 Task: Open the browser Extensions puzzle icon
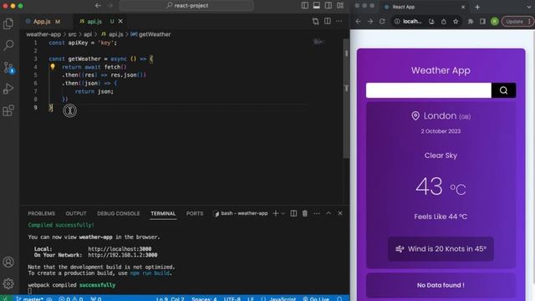[x=471, y=21]
